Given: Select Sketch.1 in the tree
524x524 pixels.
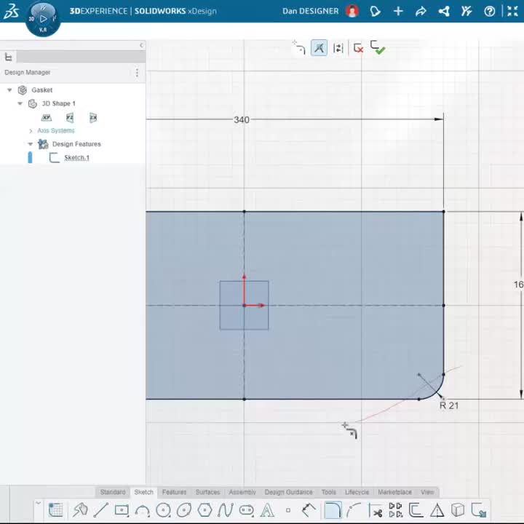Looking at the screenshot, I should [x=76, y=158].
